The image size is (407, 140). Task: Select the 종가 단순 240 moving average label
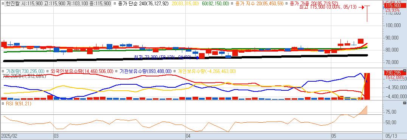pos(143,4)
